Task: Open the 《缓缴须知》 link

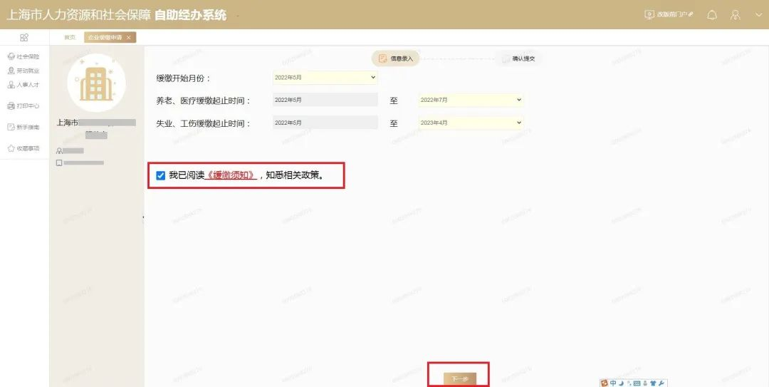Action: [x=231, y=175]
